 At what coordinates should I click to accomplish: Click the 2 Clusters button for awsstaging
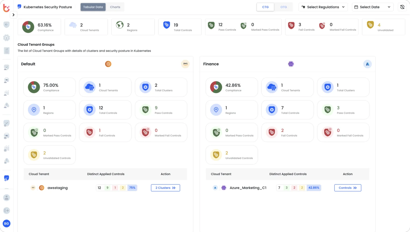tap(165, 188)
